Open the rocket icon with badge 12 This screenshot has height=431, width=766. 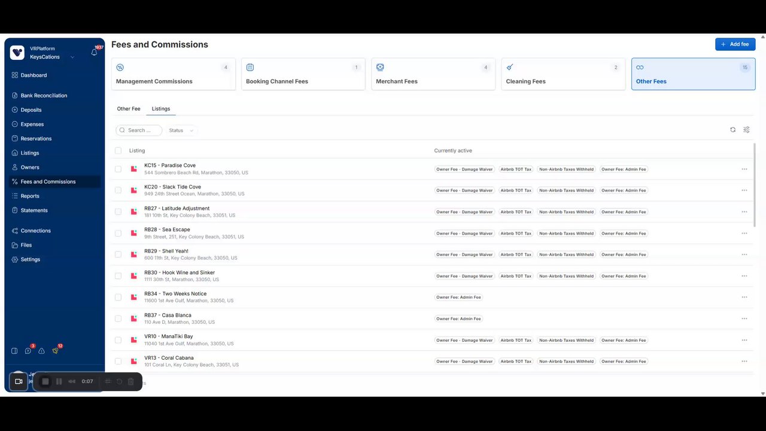coord(55,351)
